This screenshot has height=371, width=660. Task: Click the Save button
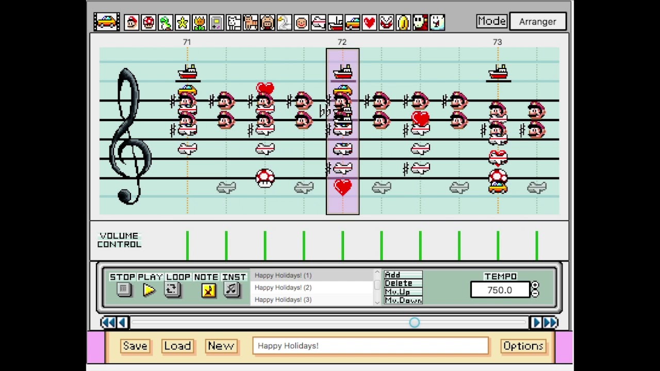135,346
